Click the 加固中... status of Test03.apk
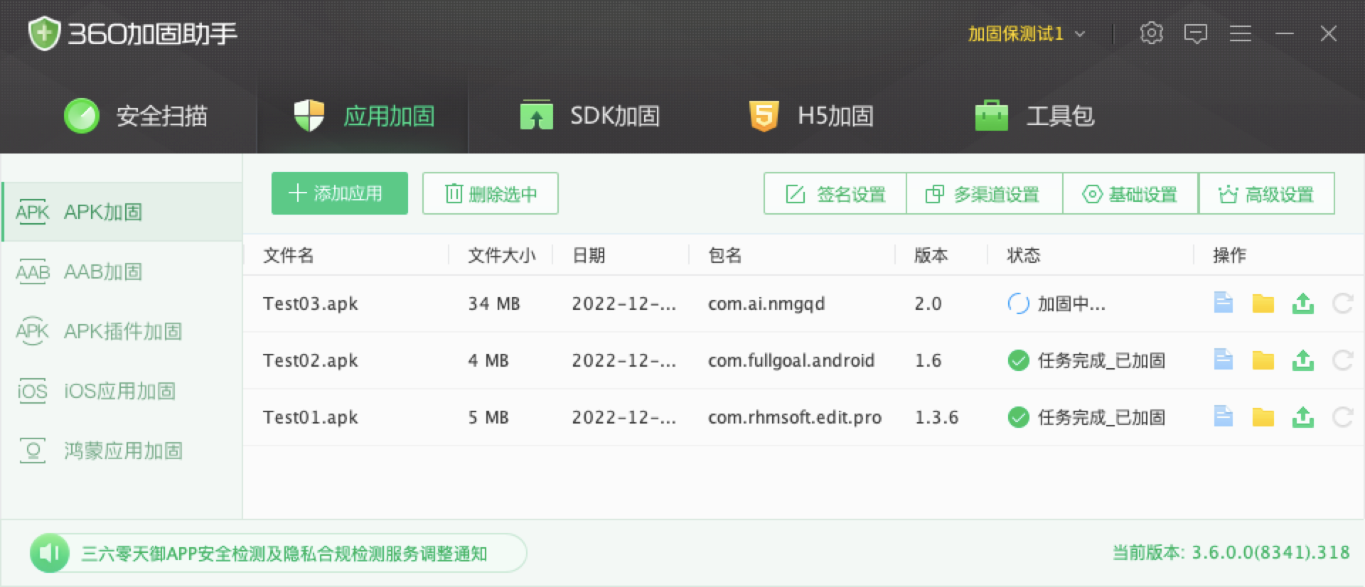 pyautogui.click(x=1071, y=304)
